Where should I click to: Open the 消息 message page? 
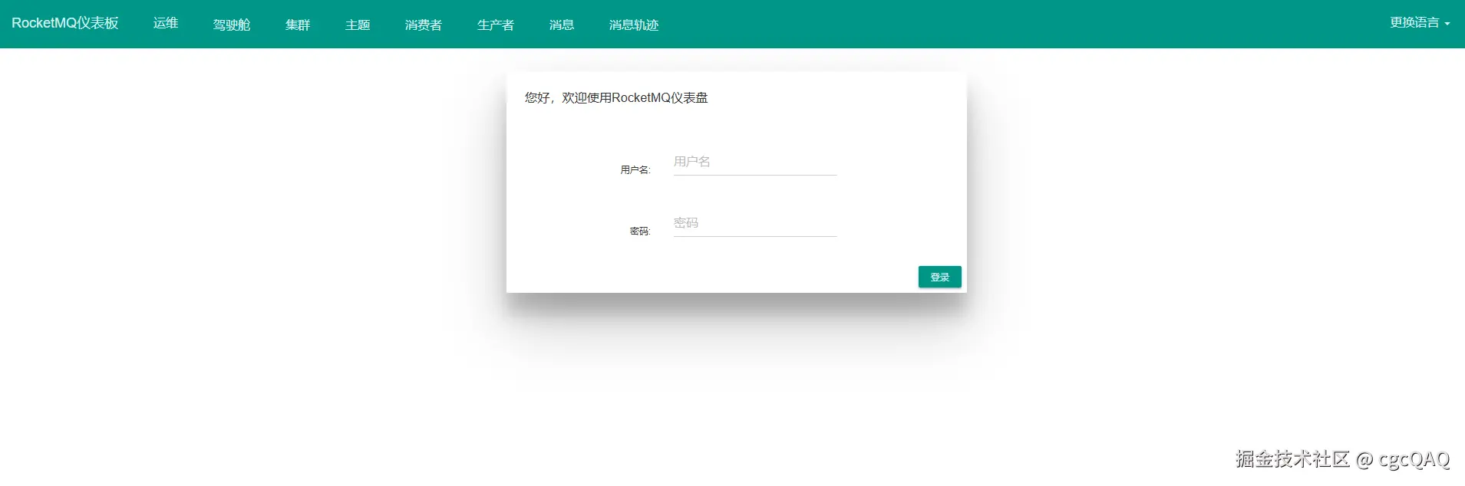562,25
